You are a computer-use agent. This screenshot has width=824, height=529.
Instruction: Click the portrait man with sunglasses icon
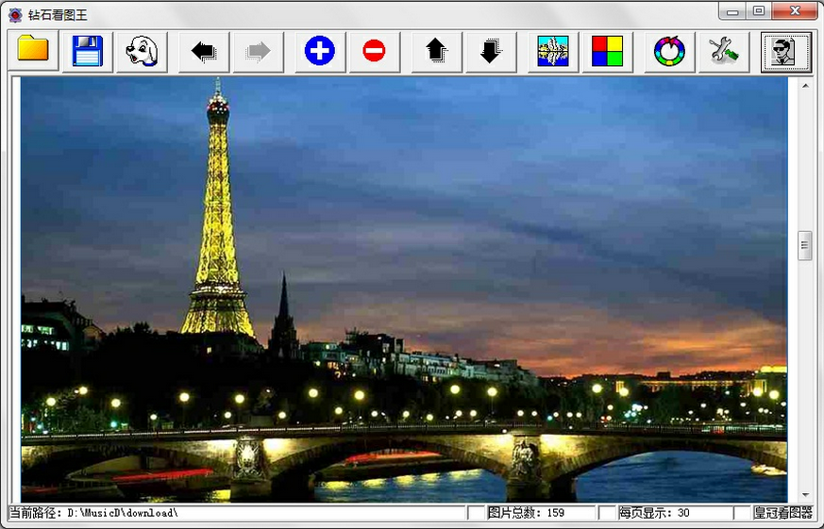point(785,51)
